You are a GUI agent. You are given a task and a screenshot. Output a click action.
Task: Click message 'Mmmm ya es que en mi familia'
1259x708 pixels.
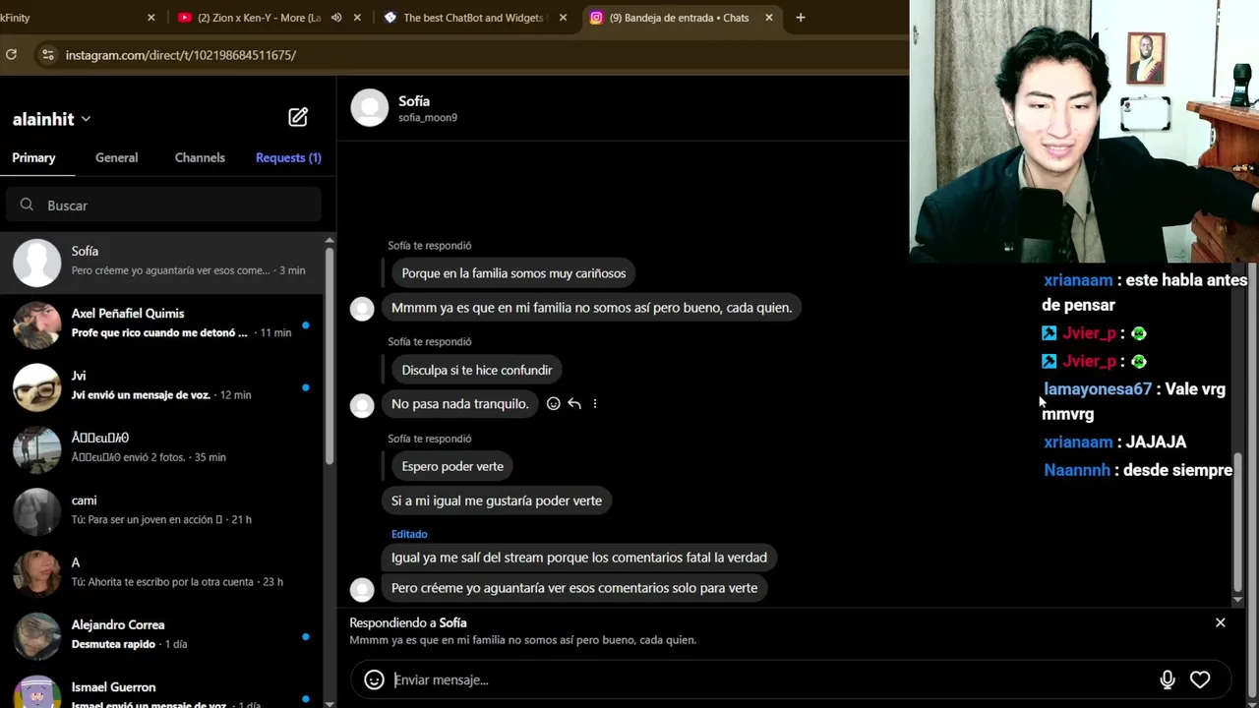pyautogui.click(x=591, y=308)
